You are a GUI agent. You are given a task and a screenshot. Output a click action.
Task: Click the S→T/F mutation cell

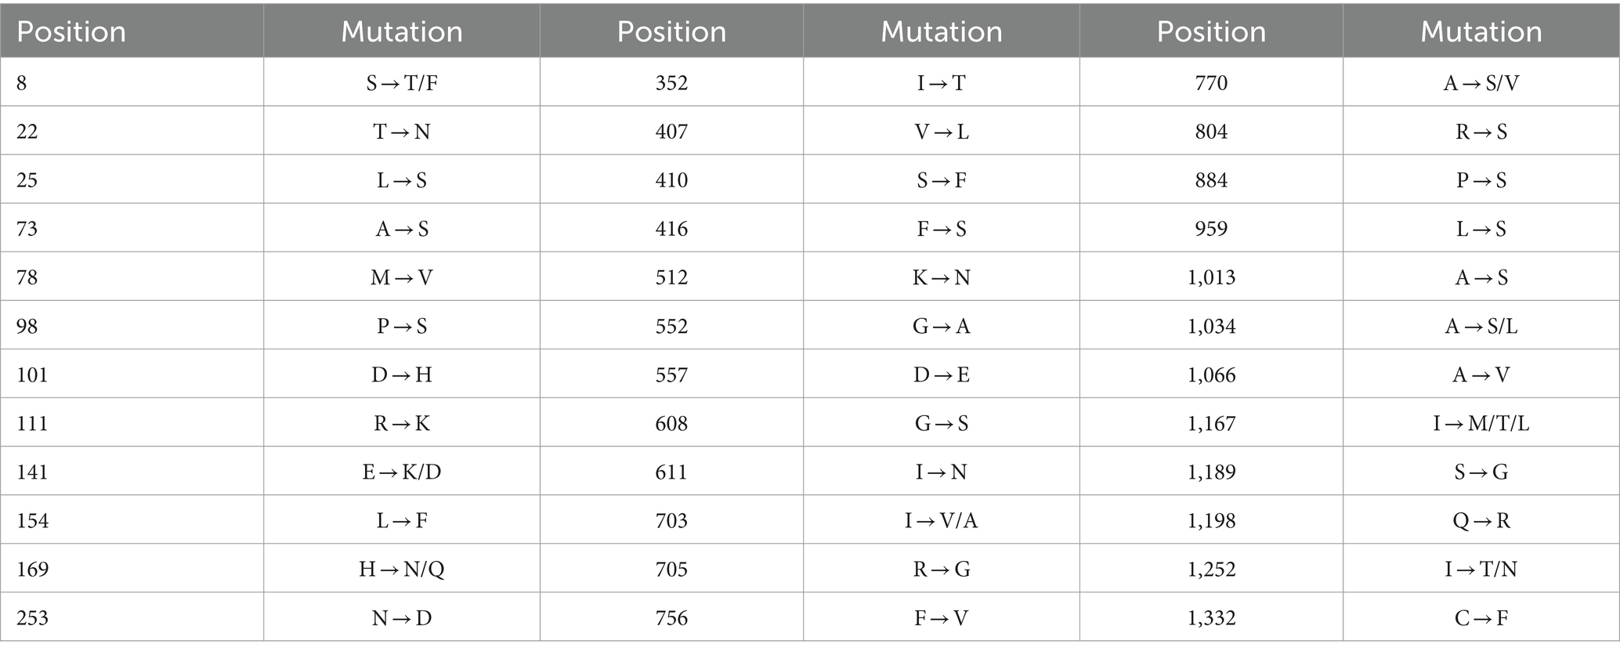(x=402, y=82)
